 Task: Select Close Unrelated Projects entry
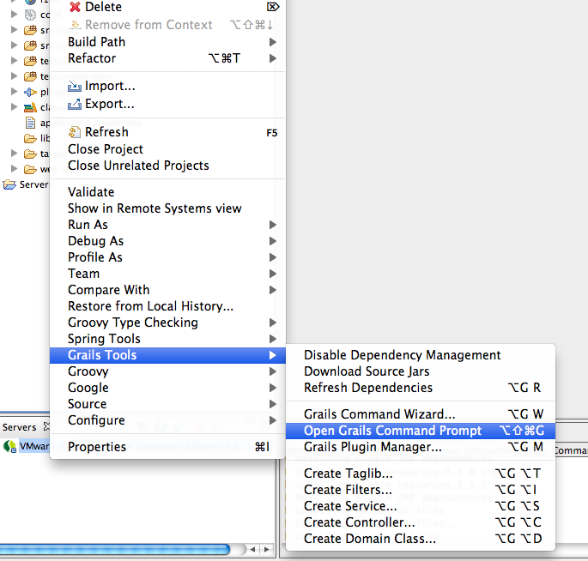167,166
